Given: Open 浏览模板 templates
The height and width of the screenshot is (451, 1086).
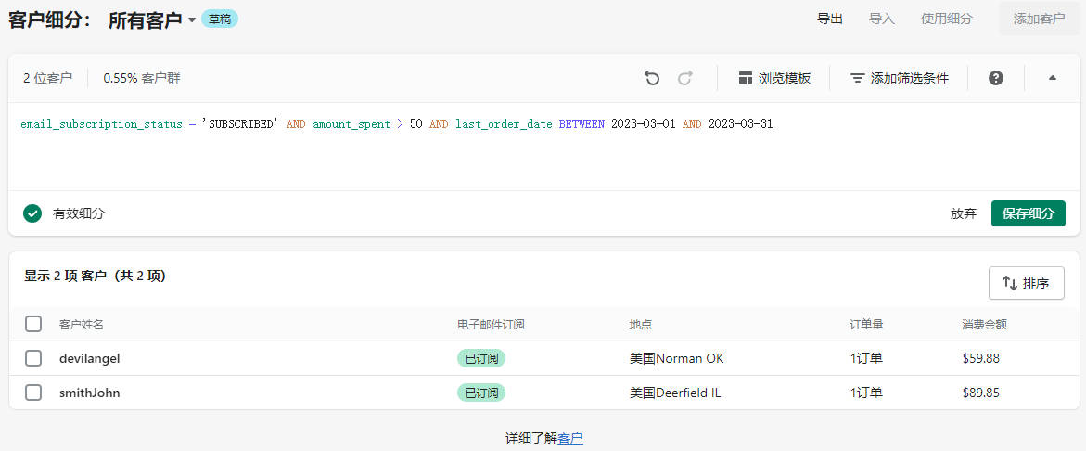Looking at the screenshot, I should pos(774,78).
